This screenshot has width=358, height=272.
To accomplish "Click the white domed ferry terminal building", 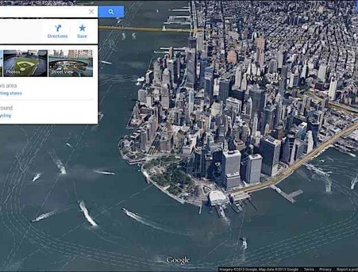I will click(218, 198).
